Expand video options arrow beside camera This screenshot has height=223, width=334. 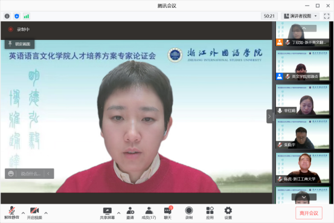[x=46, y=213]
